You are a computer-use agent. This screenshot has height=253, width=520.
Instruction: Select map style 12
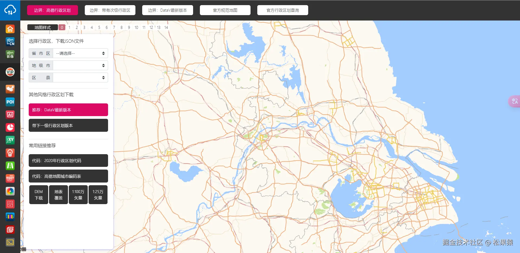pyautogui.click(x=151, y=27)
